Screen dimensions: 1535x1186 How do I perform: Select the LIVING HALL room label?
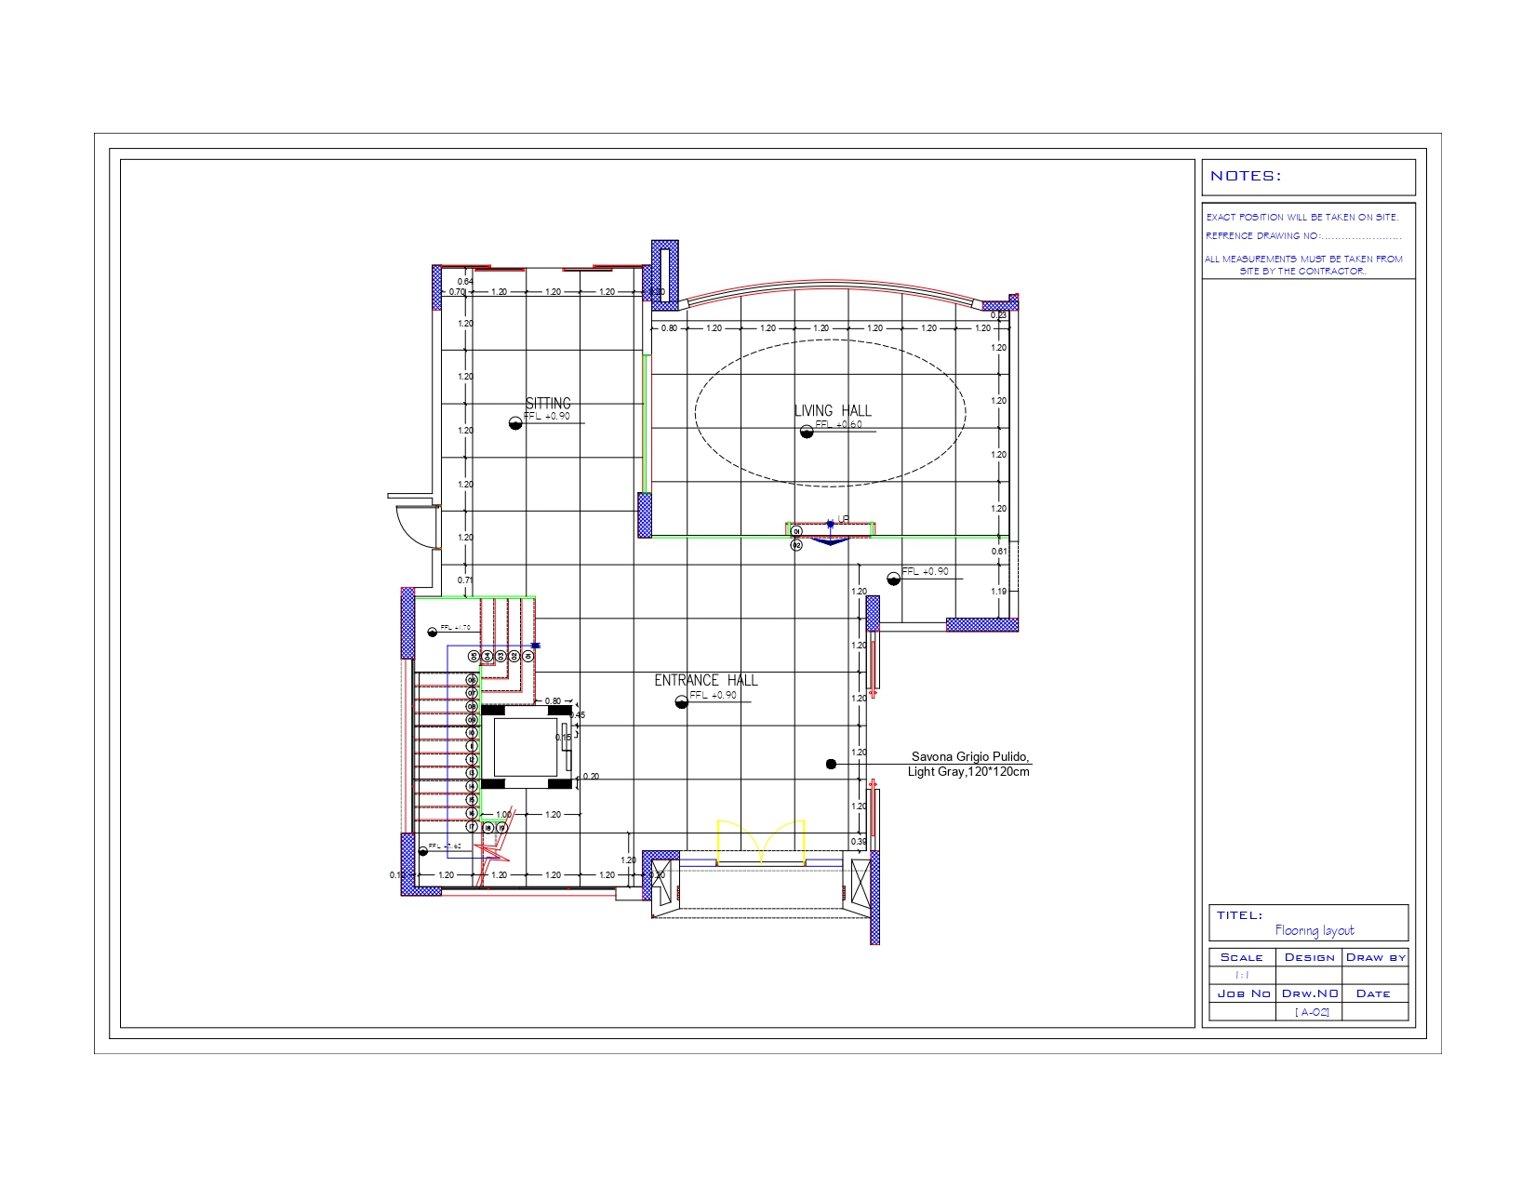[834, 409]
